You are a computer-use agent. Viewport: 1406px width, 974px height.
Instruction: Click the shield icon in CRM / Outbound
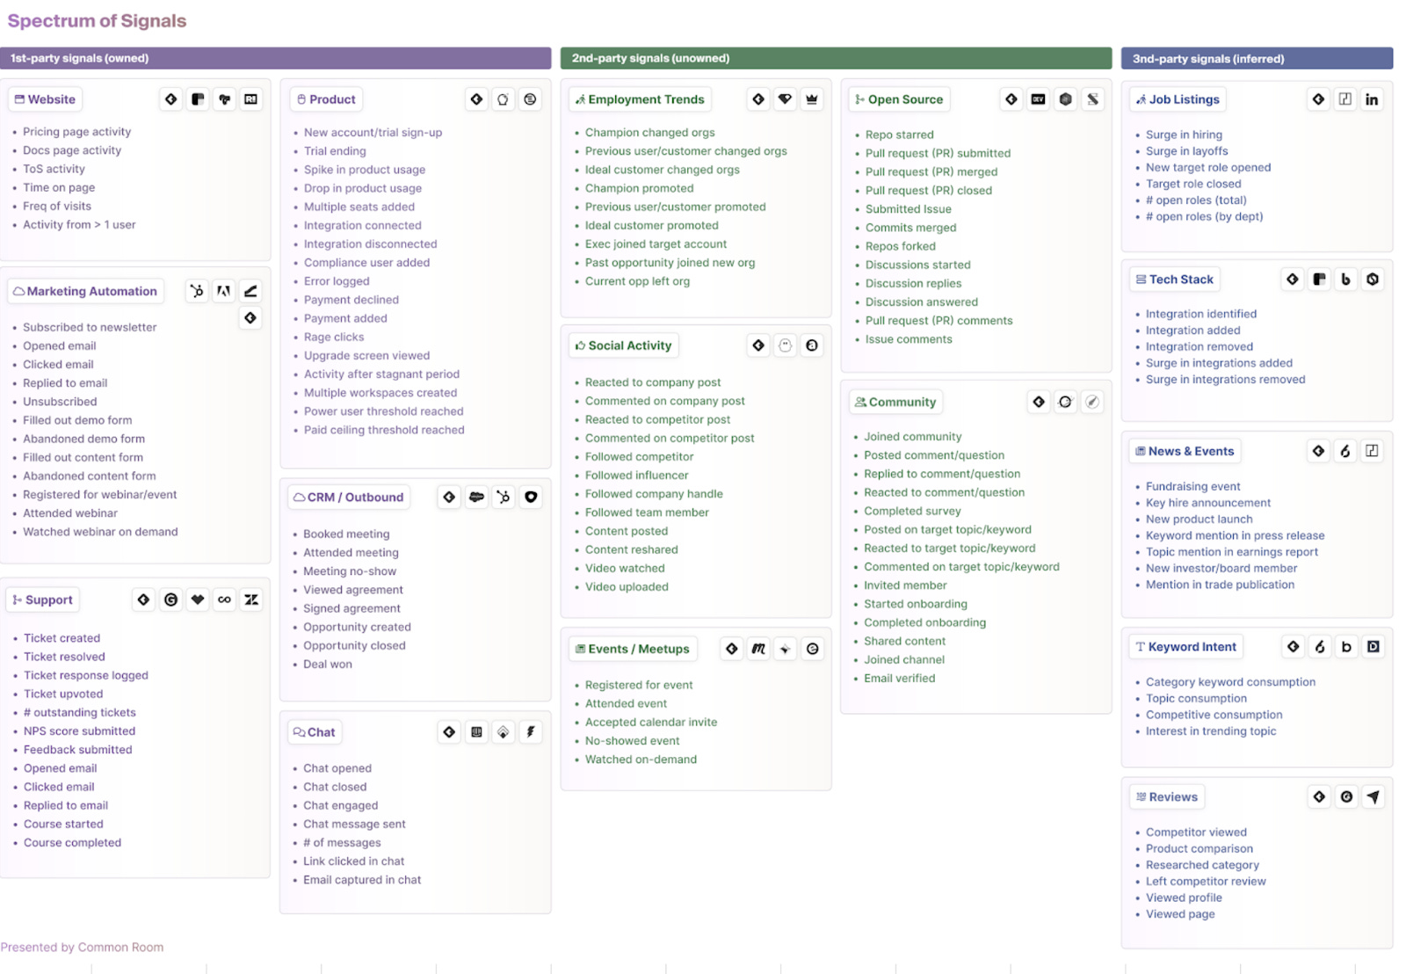(x=531, y=497)
